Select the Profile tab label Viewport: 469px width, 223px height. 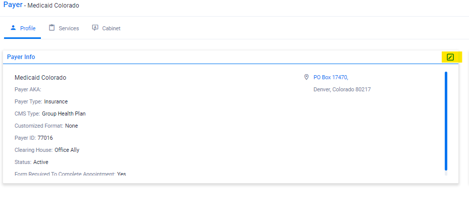tap(28, 28)
